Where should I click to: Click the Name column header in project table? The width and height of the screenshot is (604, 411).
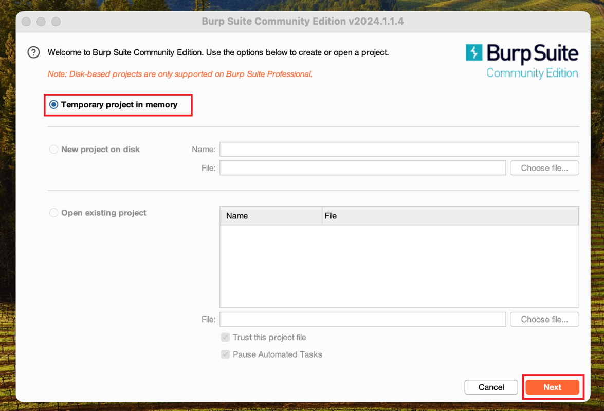click(x=271, y=216)
